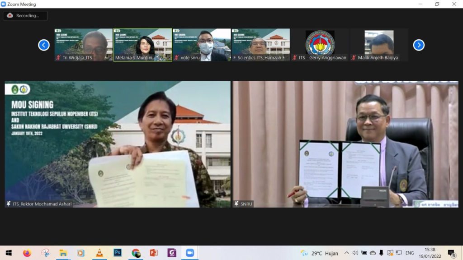Image resolution: width=463 pixels, height=260 pixels.
Task: Click the OneDrive cloud icon in system tray
Action: (x=373, y=253)
